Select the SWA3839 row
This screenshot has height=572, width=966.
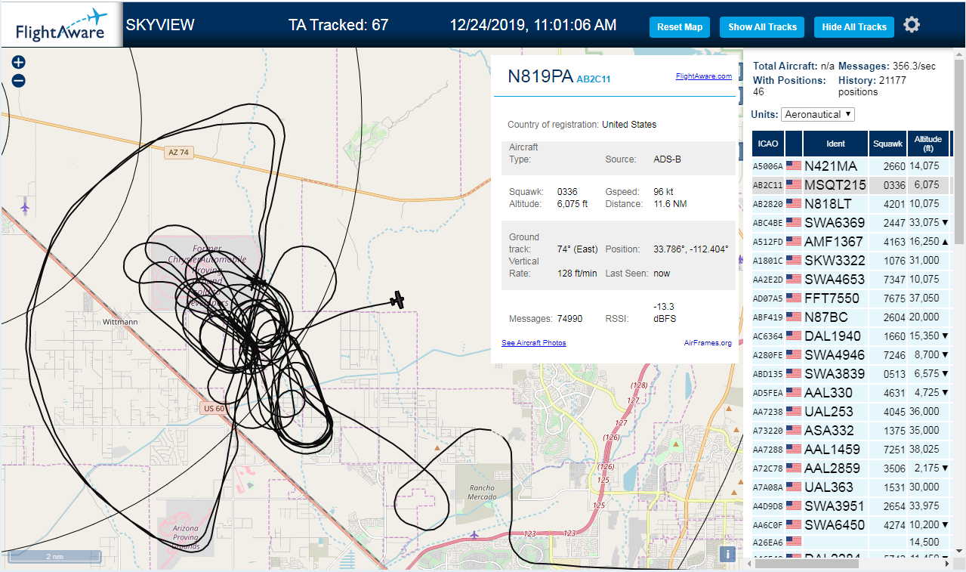pyautogui.click(x=852, y=373)
